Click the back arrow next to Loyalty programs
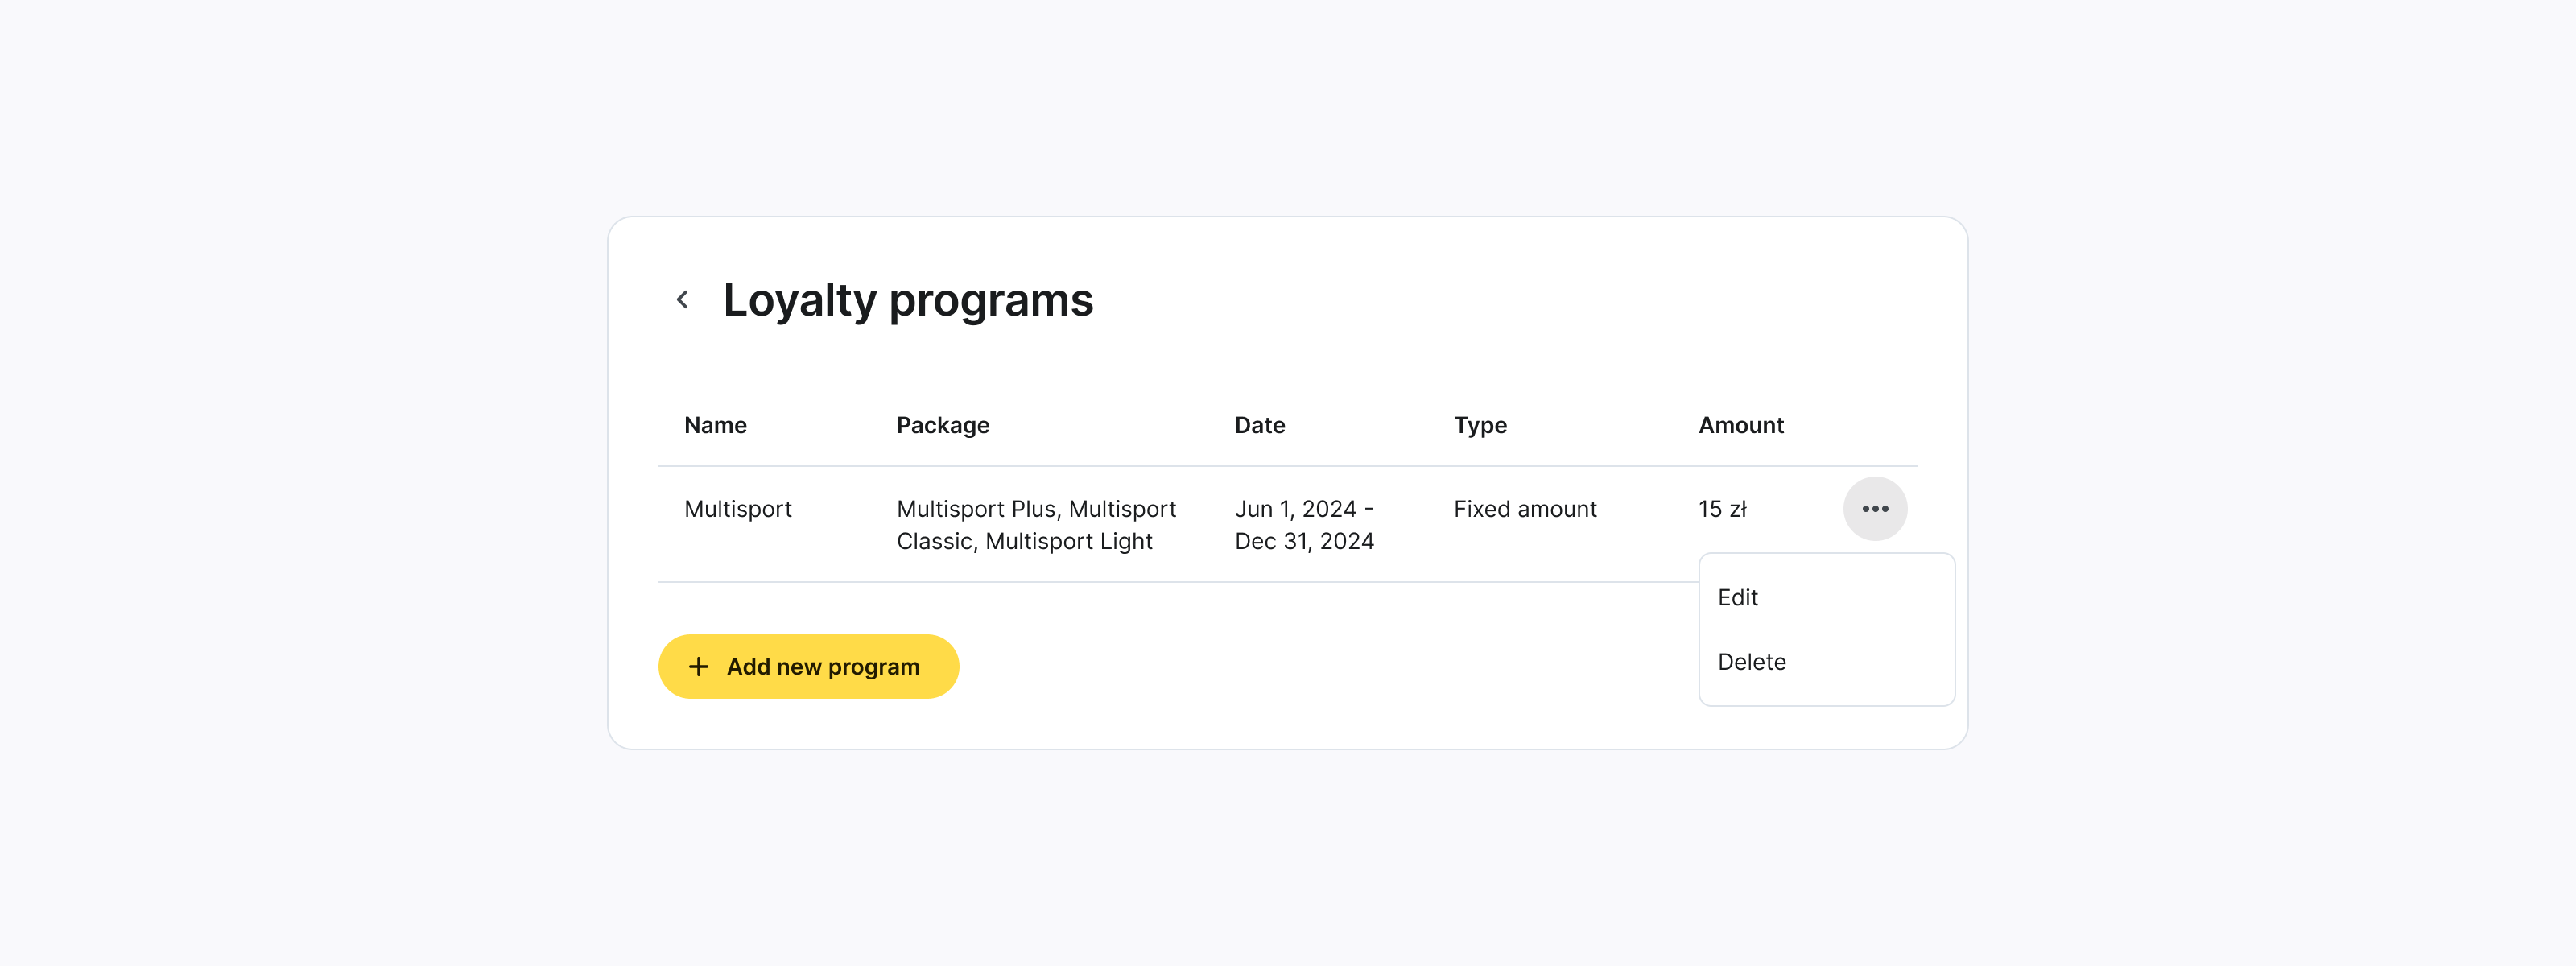 [683, 299]
